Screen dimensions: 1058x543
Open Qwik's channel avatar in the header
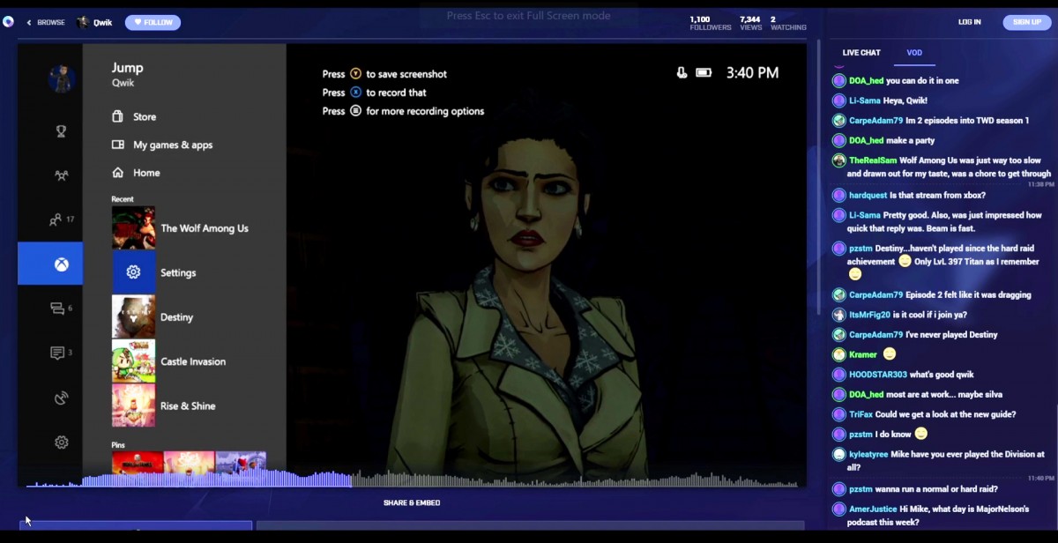[x=84, y=22]
